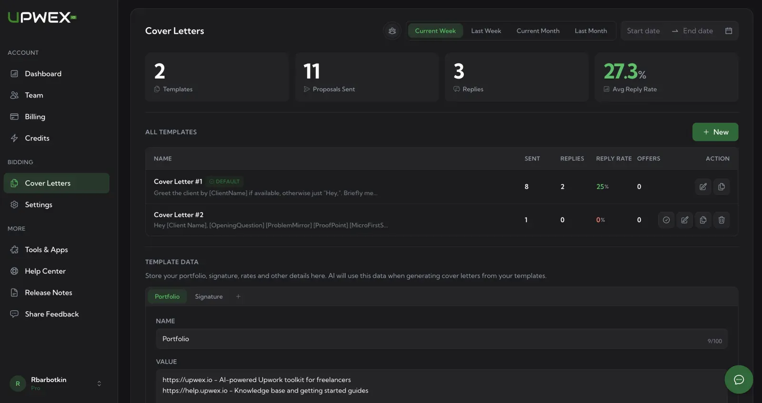This screenshot has height=403, width=762.
Task: Open Share Feedback
Action: pyautogui.click(x=56, y=314)
